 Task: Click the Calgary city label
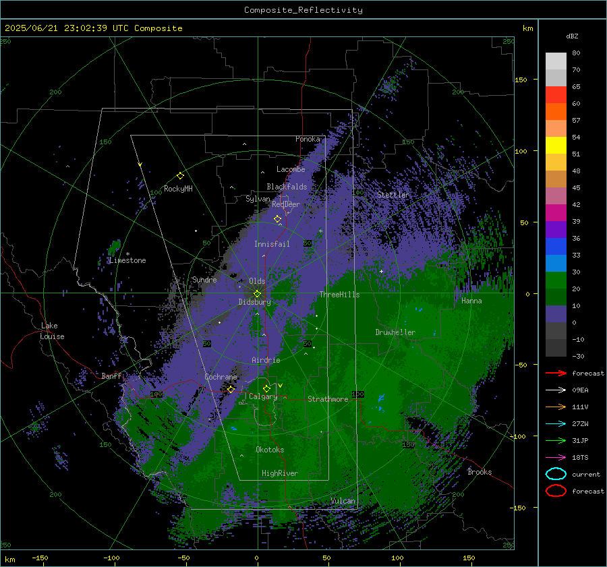pos(263,396)
